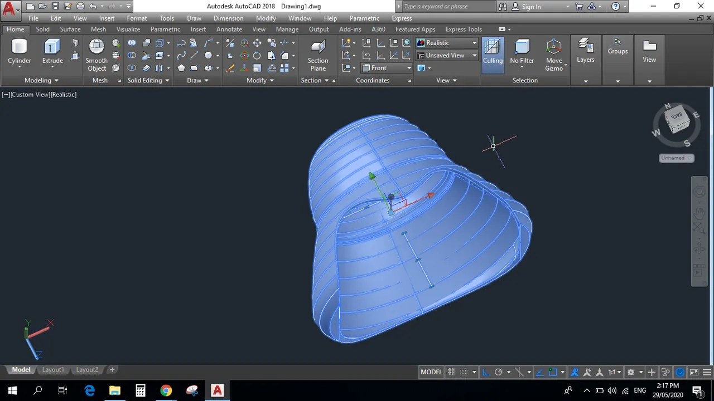Click the Clean Screen icon in status bar
This screenshot has width=714, height=401.
pos(694,372)
